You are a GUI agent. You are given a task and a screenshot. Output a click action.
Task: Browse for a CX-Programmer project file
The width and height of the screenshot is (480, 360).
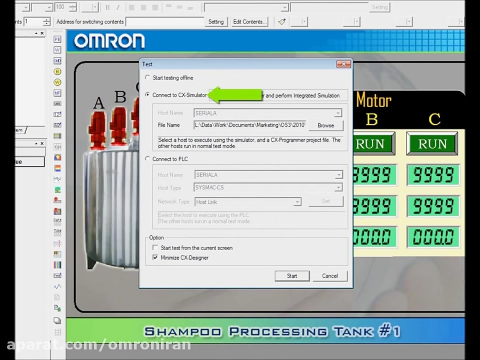[x=326, y=125]
